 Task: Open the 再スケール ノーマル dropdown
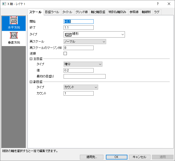tap(85, 42)
